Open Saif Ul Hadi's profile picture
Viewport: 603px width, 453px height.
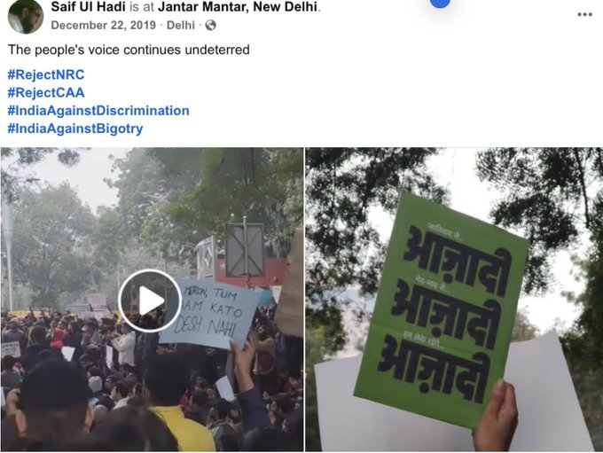(x=26, y=17)
